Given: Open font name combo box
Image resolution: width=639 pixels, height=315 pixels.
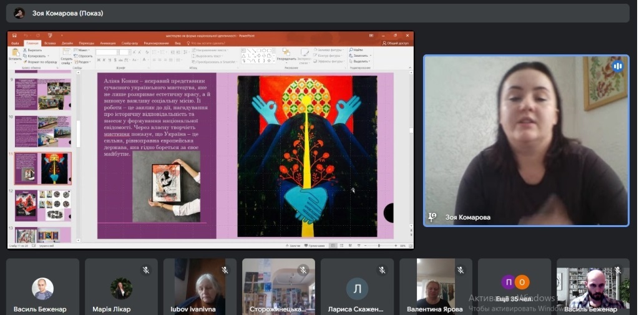Looking at the screenshot, I should click(x=107, y=52).
